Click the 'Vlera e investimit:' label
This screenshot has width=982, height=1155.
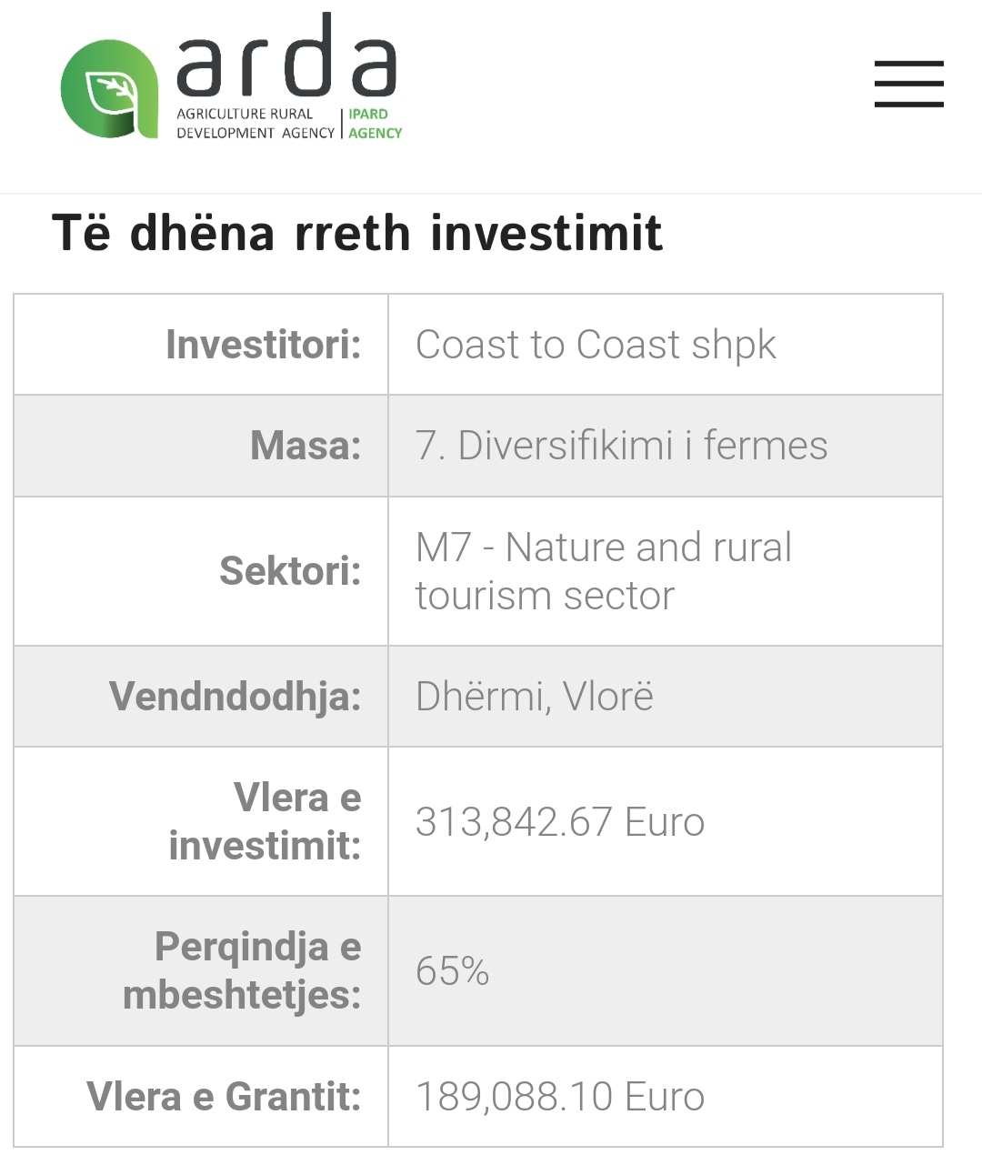[266, 821]
